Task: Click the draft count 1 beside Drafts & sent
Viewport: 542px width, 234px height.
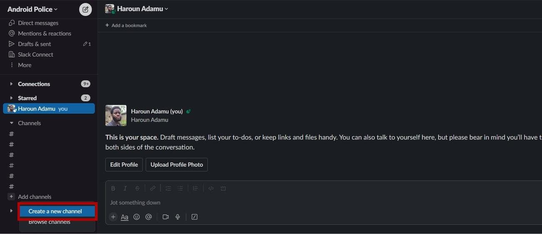Action: [x=87, y=44]
